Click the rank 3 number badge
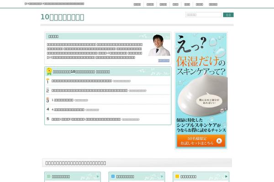Image resolution: width=274 pixels, height=182 pixels. click(x=47, y=100)
